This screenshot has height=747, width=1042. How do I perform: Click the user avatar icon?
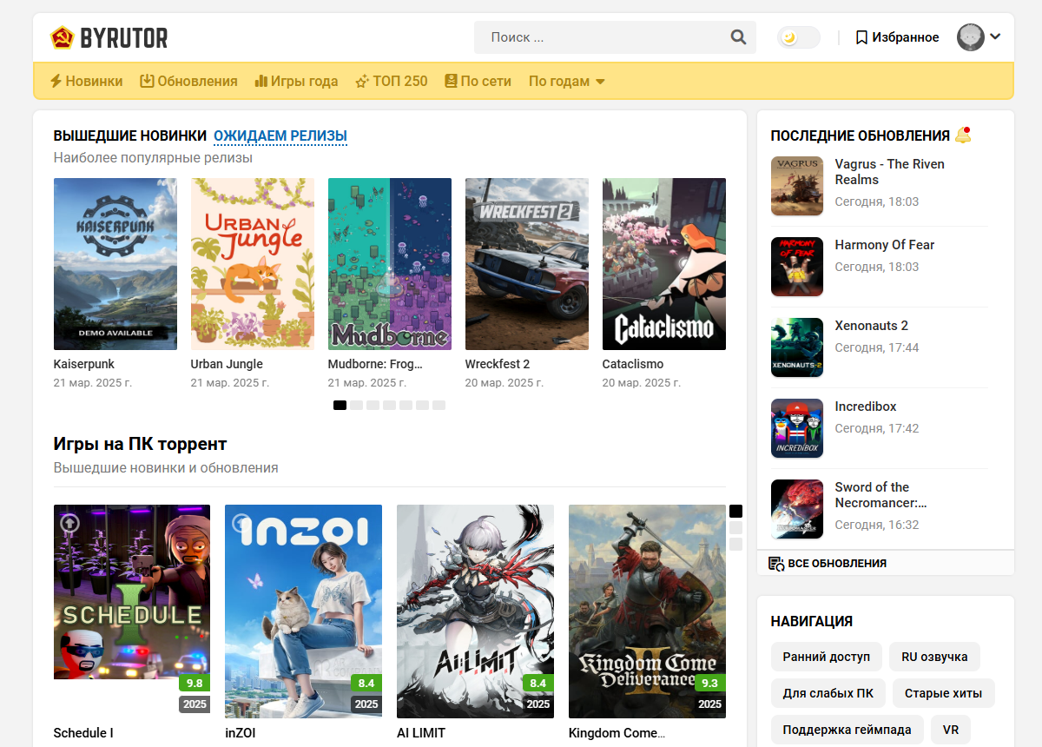click(970, 37)
